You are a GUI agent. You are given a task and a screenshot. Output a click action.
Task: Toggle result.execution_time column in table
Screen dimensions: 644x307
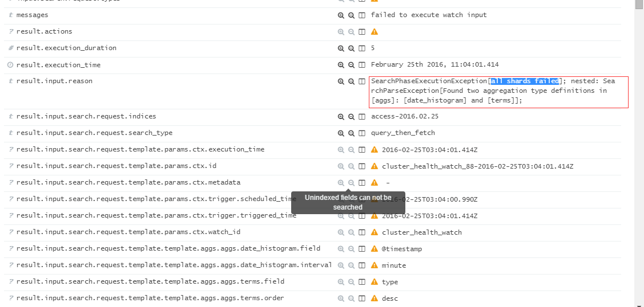pyautogui.click(x=362, y=65)
